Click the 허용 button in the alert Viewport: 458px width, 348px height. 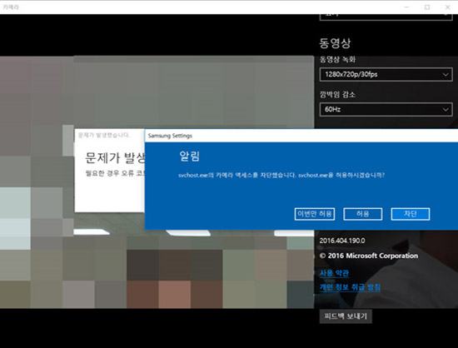point(363,214)
